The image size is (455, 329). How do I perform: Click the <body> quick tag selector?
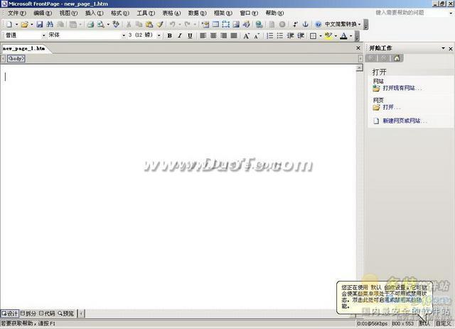pyautogui.click(x=16, y=58)
